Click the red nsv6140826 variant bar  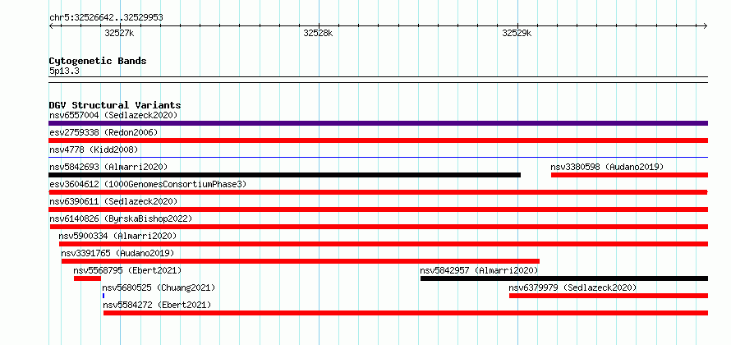coord(379,227)
